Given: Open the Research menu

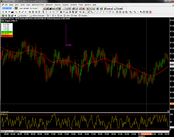Looking at the screenshot, I should (49, 5).
